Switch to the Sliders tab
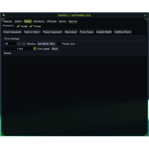This screenshot has width=149, height=149. (18, 21)
